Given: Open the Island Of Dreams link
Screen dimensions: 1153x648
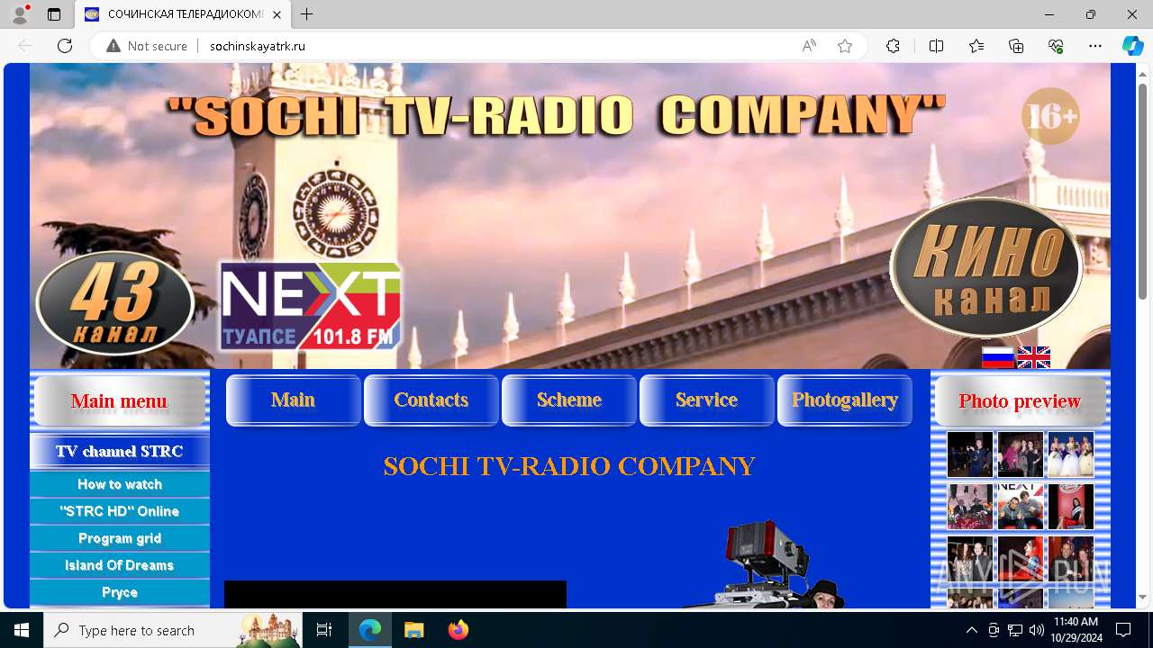Looking at the screenshot, I should [x=120, y=565].
